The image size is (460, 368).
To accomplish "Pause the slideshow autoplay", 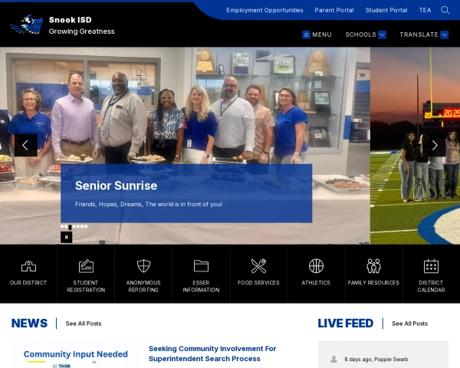I will coord(66,237).
